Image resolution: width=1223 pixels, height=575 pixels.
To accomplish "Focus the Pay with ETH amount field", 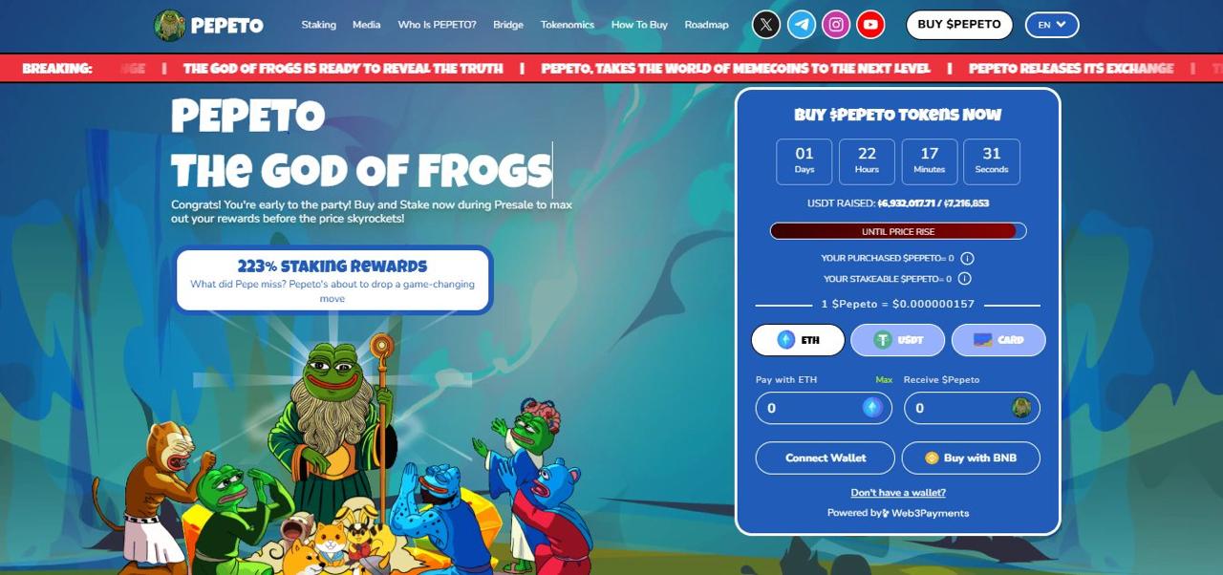I will point(824,408).
